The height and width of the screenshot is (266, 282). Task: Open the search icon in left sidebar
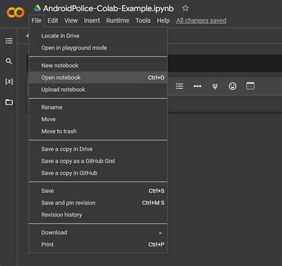9,61
